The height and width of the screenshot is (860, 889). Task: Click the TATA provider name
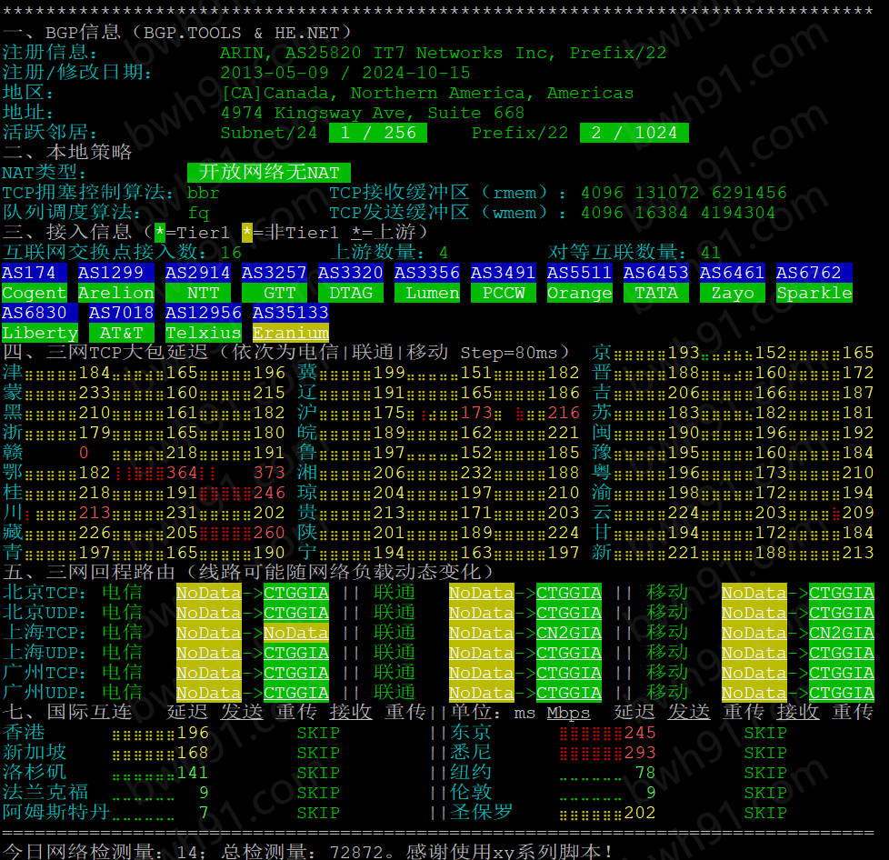[x=656, y=293]
